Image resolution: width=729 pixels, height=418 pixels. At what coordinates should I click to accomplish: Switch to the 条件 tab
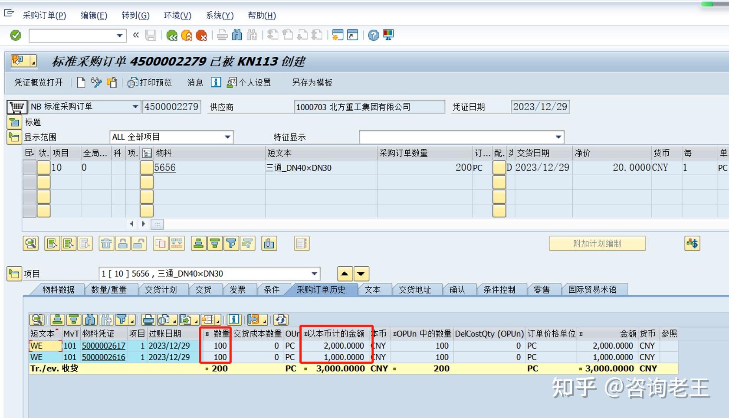pos(272,289)
